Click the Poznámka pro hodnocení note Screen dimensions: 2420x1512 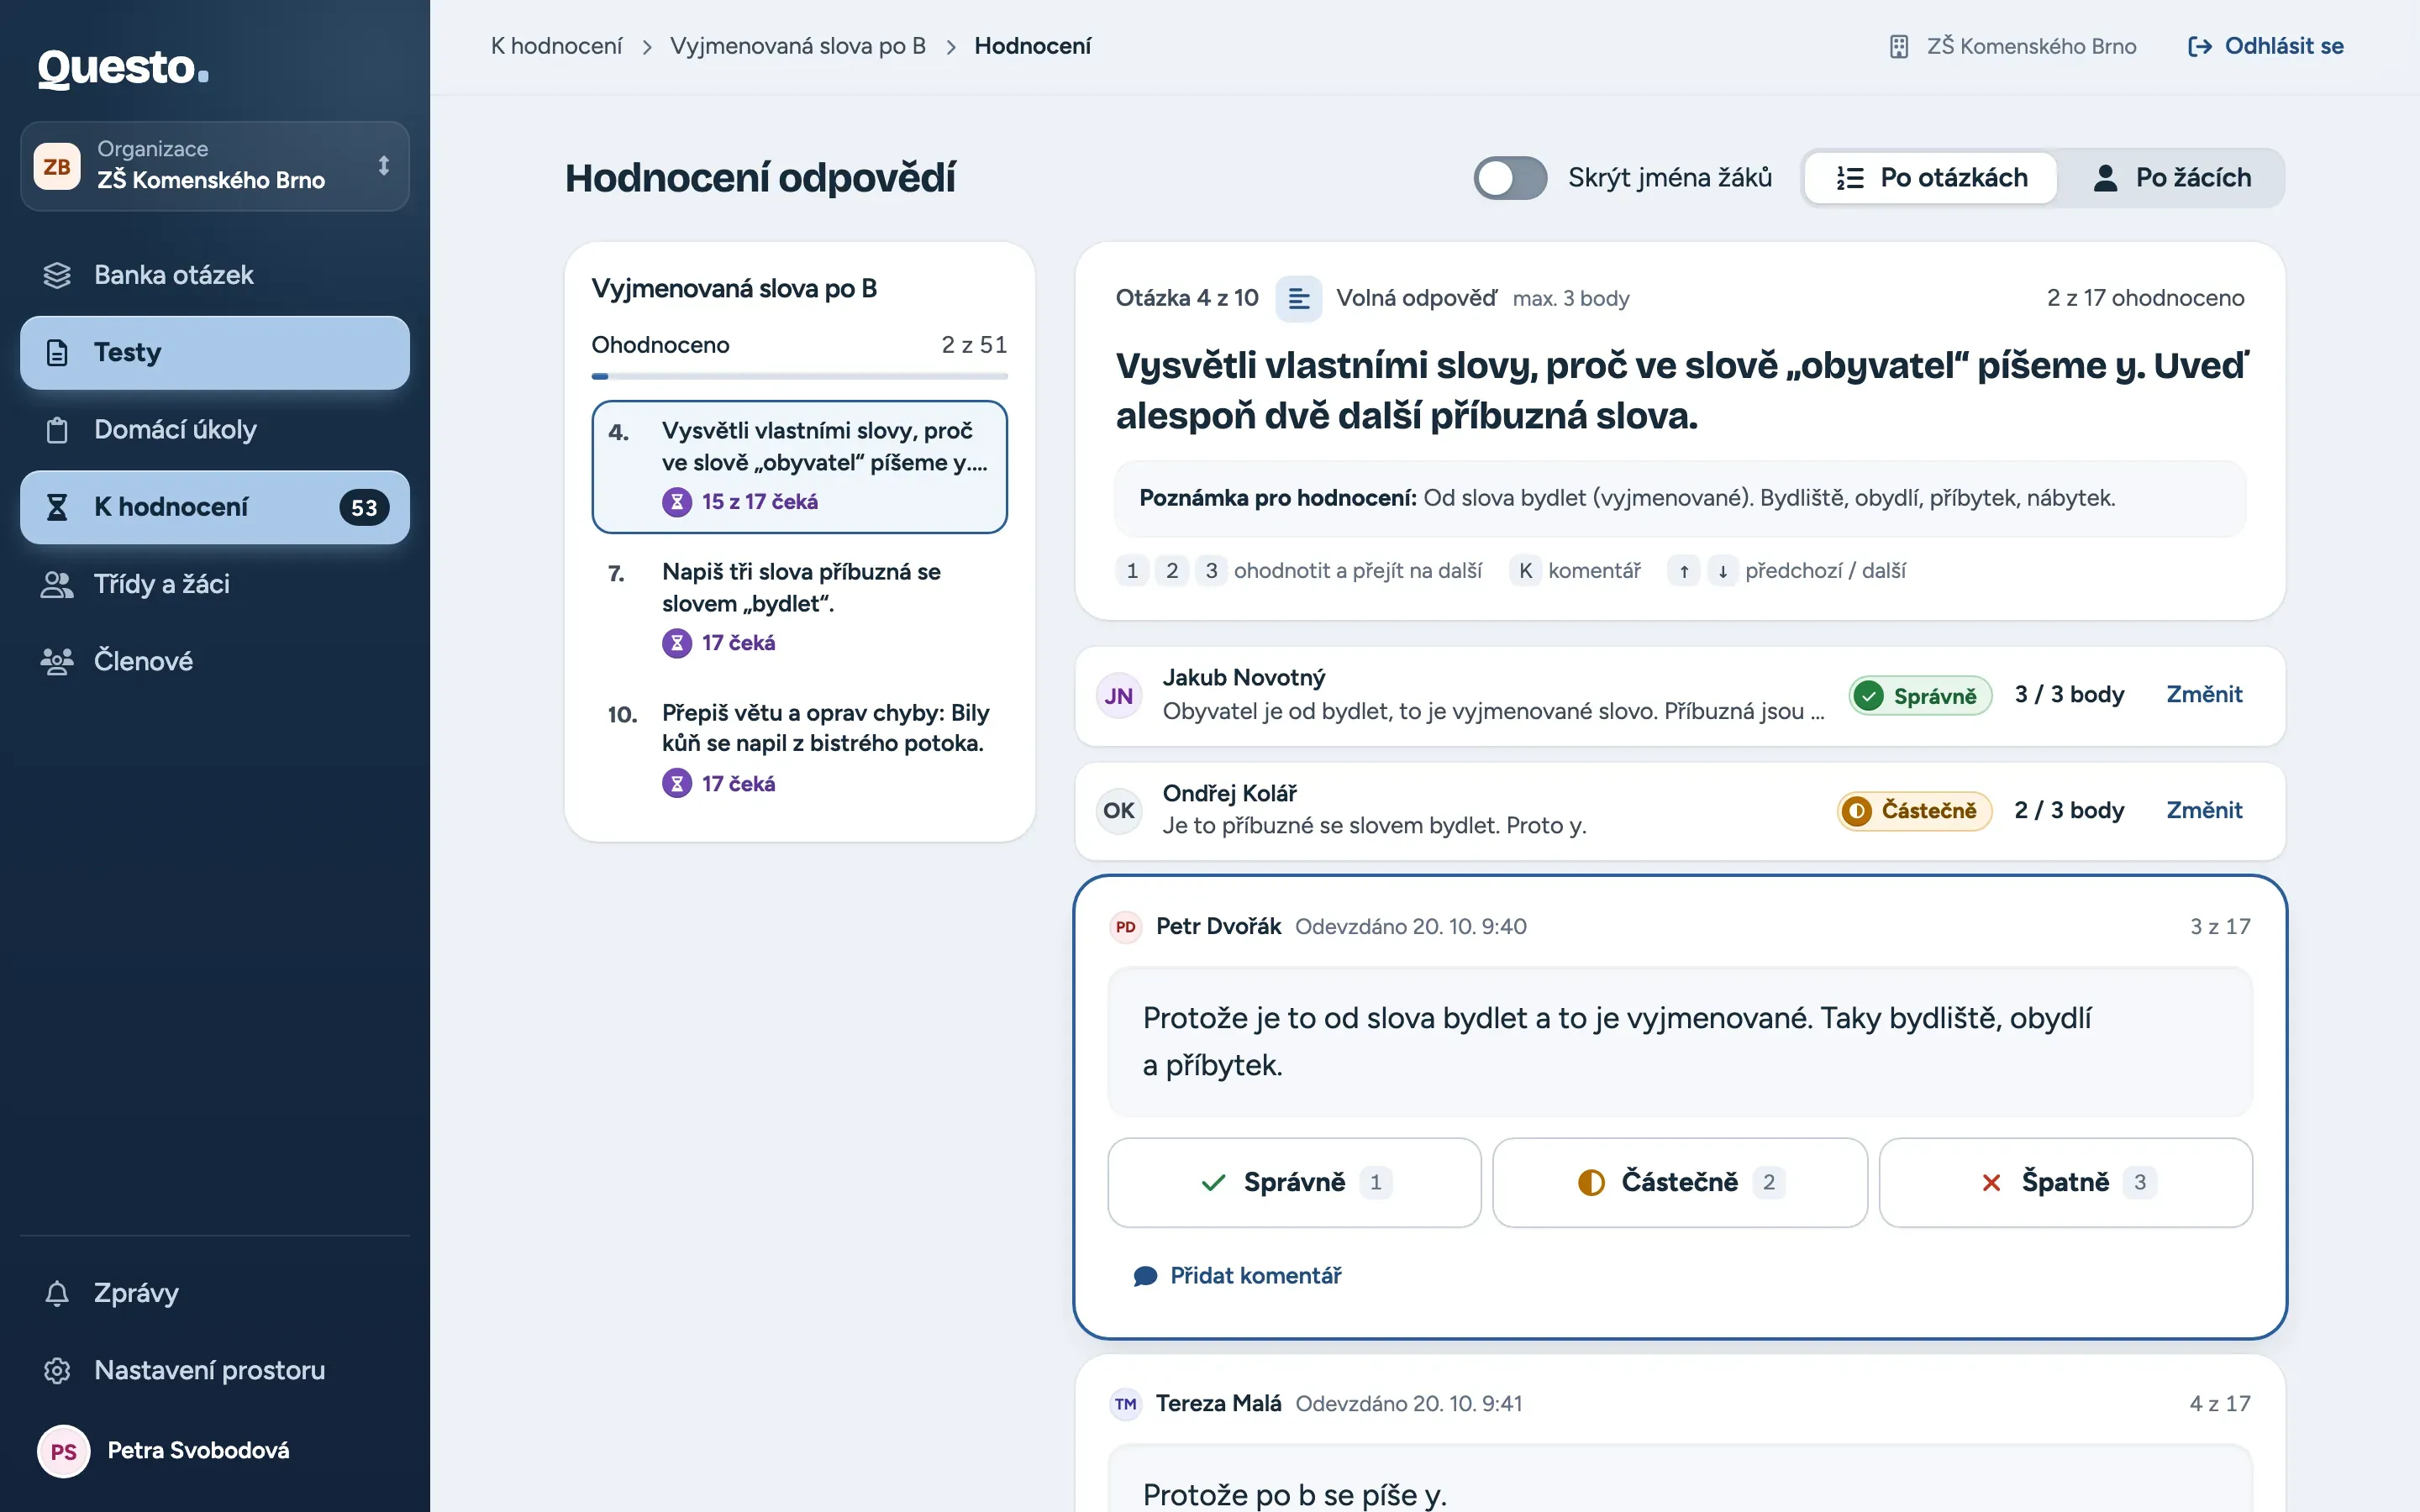(1680, 499)
